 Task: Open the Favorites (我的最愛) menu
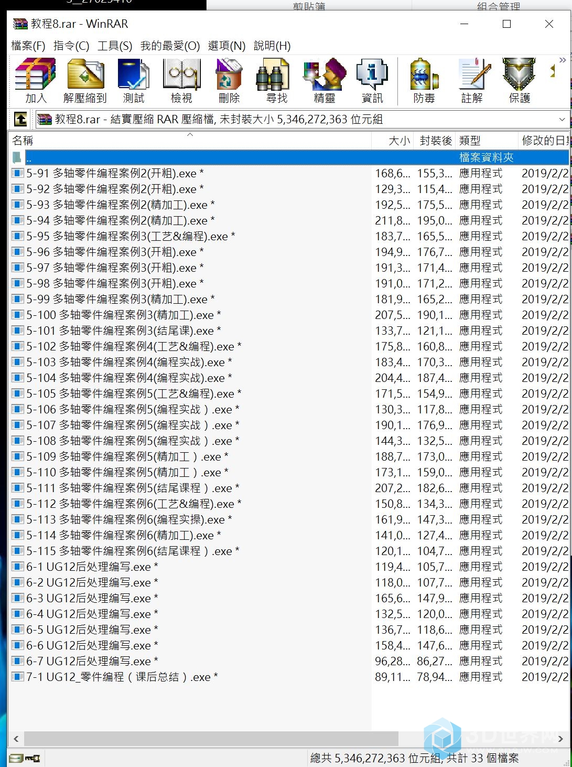pos(170,46)
